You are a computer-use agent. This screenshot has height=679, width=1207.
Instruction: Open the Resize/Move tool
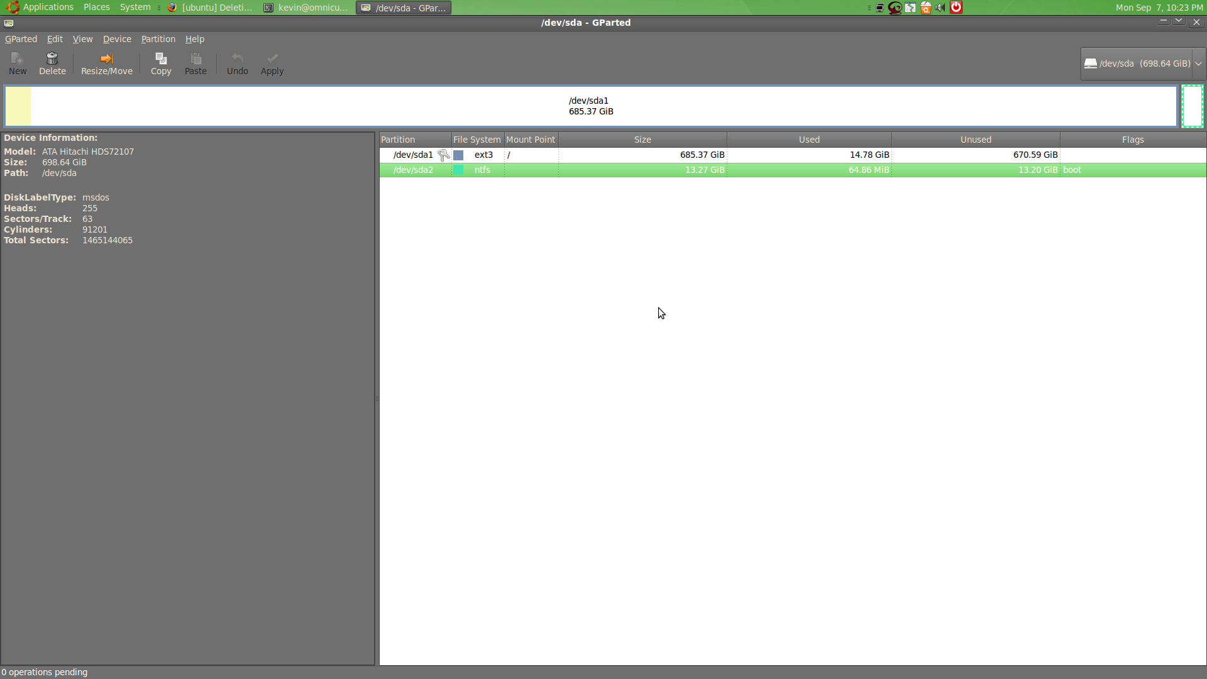point(106,63)
